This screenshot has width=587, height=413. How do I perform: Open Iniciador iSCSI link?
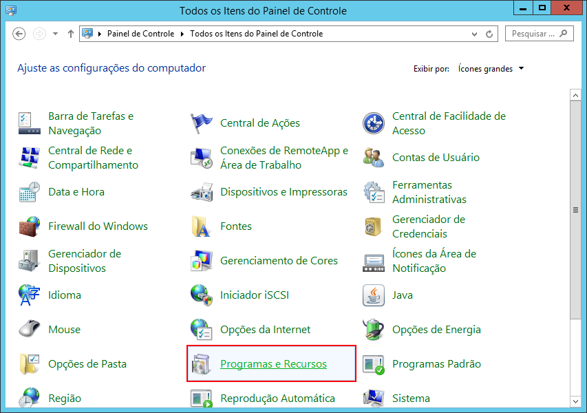pyautogui.click(x=255, y=295)
